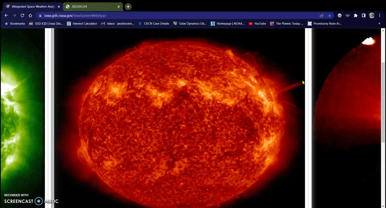The height and width of the screenshot is (208, 386).
Task: Click the scrollbar down arrow
Action: [x=383, y=206]
